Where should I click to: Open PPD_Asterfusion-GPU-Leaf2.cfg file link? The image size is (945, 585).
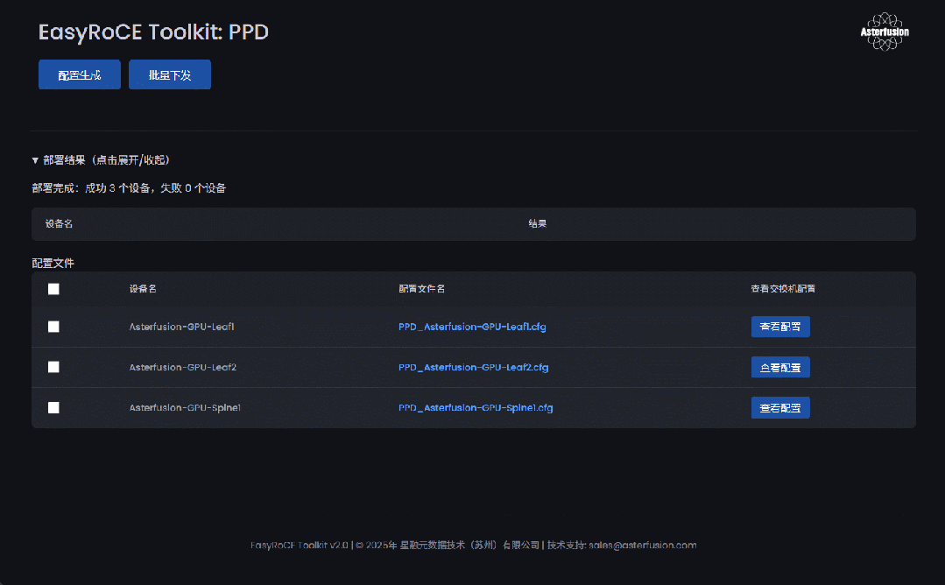tap(473, 367)
